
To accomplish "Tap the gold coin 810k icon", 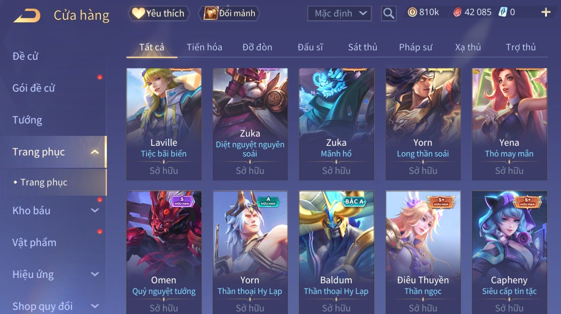I will pos(412,12).
